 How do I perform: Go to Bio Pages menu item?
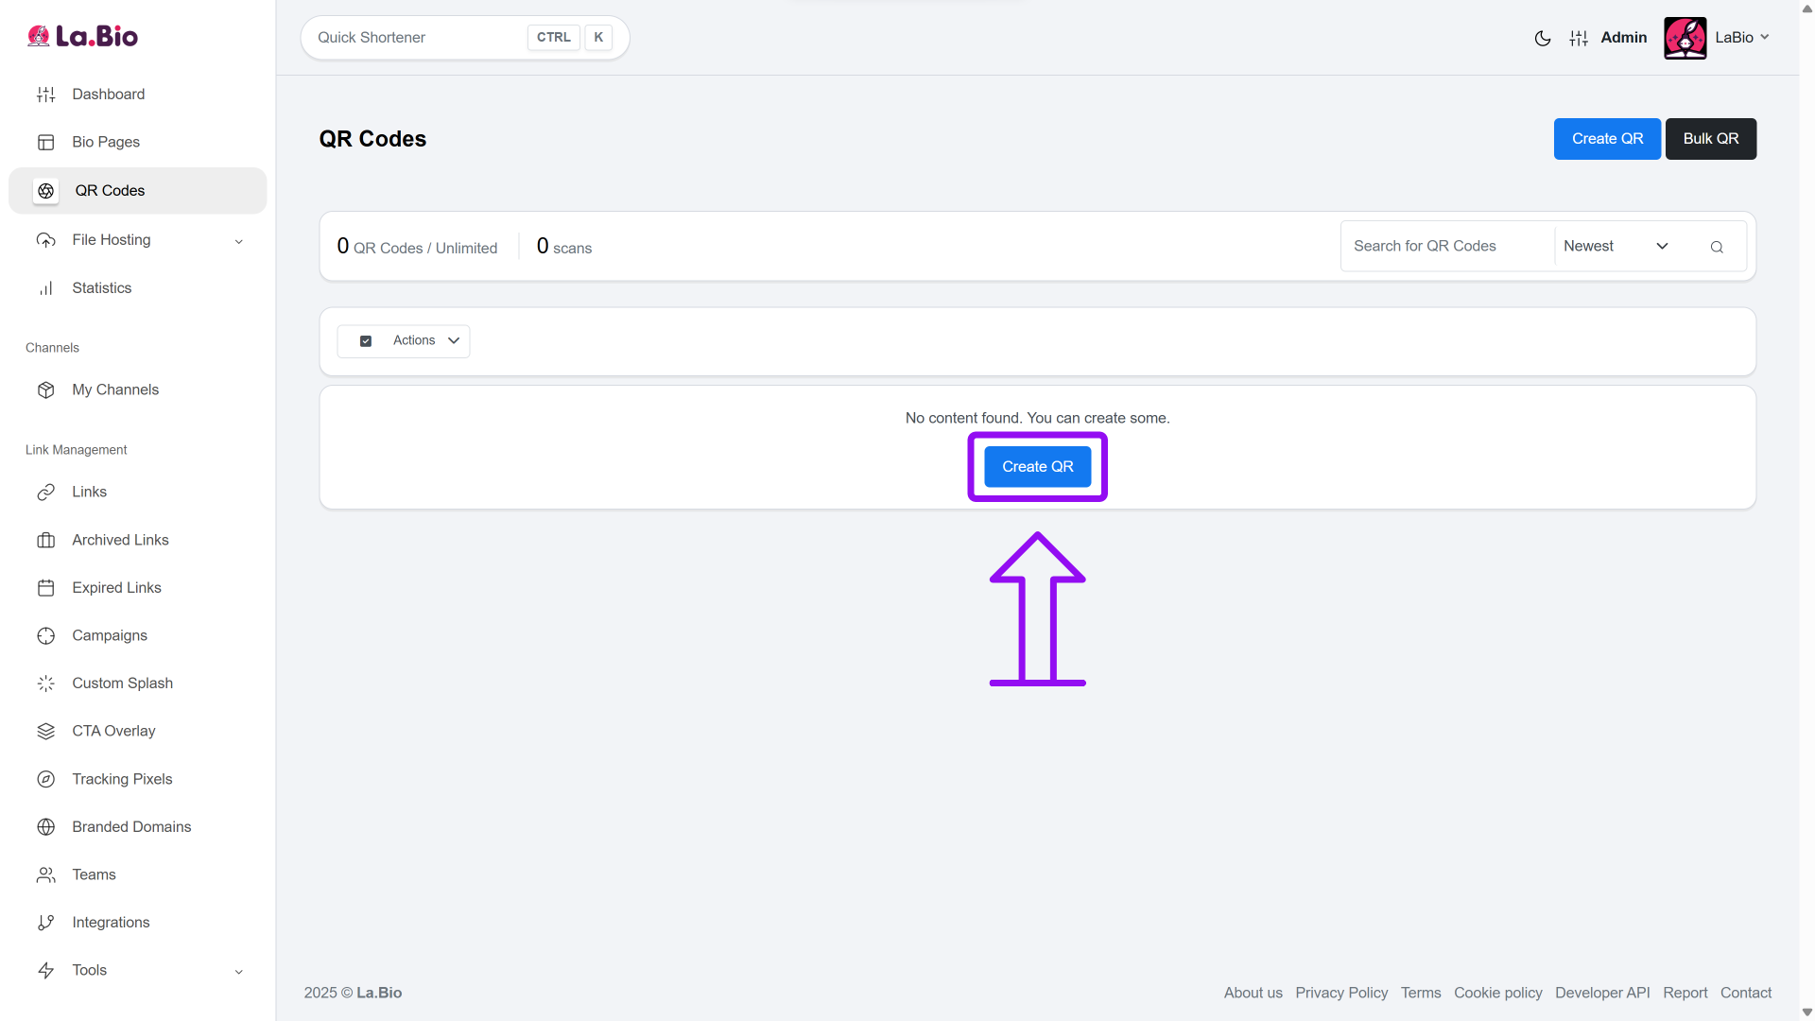(x=106, y=143)
